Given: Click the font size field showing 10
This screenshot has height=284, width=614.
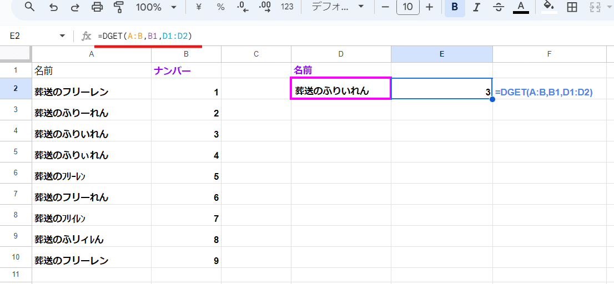Looking at the screenshot, I should point(407,7).
